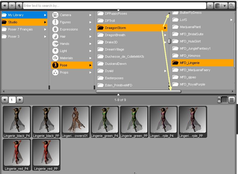Select the Camera category icon

pyautogui.click(x=55, y=15)
